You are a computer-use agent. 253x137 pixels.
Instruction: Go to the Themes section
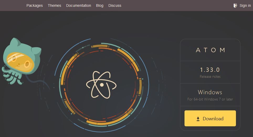(54, 5)
